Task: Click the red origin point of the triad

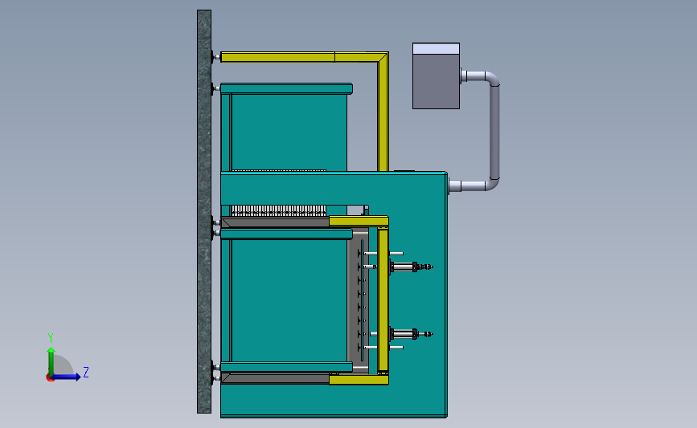Action: pyautogui.click(x=50, y=378)
